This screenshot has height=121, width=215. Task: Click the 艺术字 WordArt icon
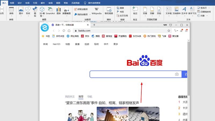point(184,10)
